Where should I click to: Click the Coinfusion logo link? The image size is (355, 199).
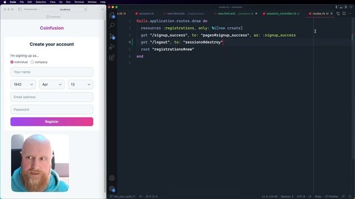click(52, 28)
